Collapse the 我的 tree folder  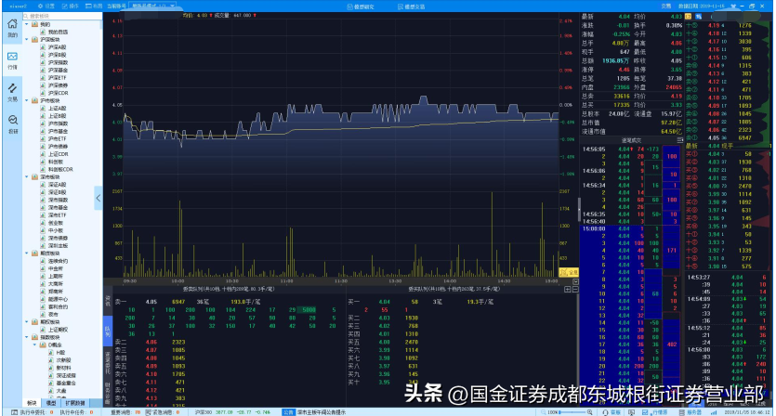pyautogui.click(x=27, y=24)
